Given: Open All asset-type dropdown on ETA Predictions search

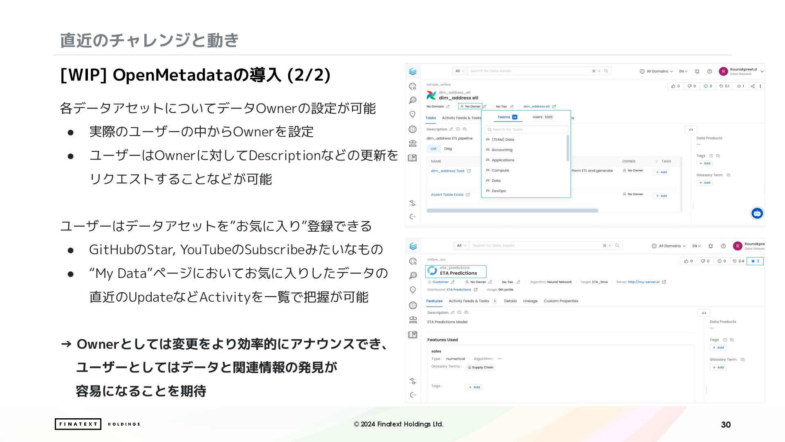Looking at the screenshot, I should 462,246.
